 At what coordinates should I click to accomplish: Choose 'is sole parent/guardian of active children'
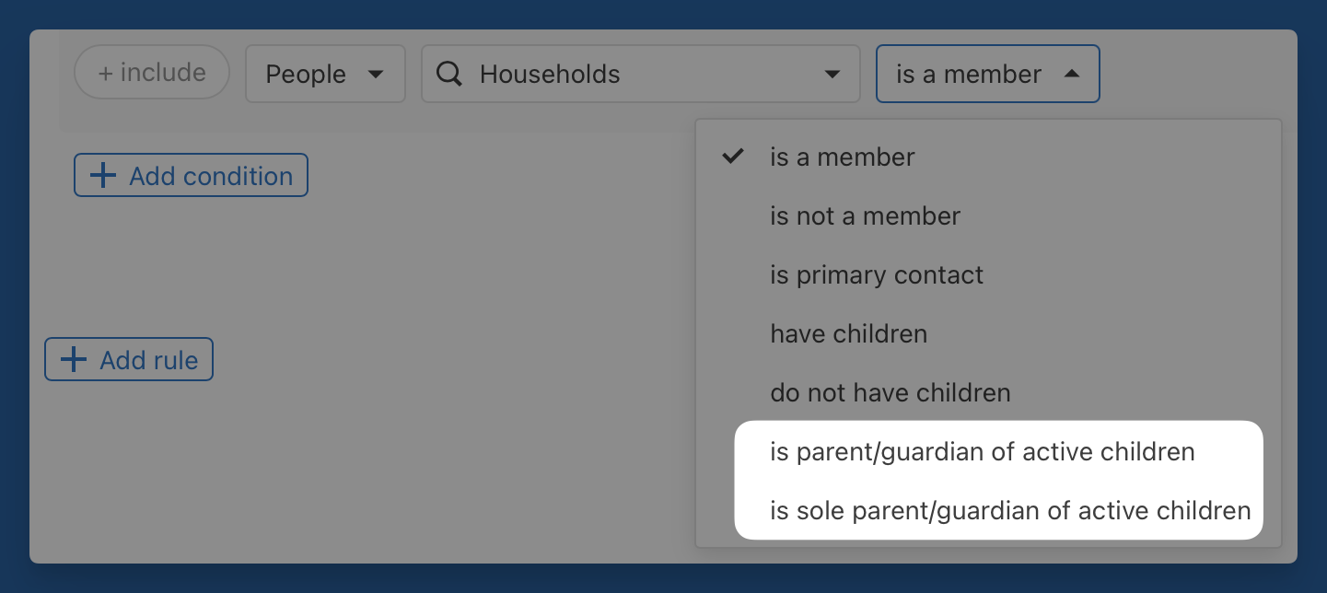[1010, 511]
